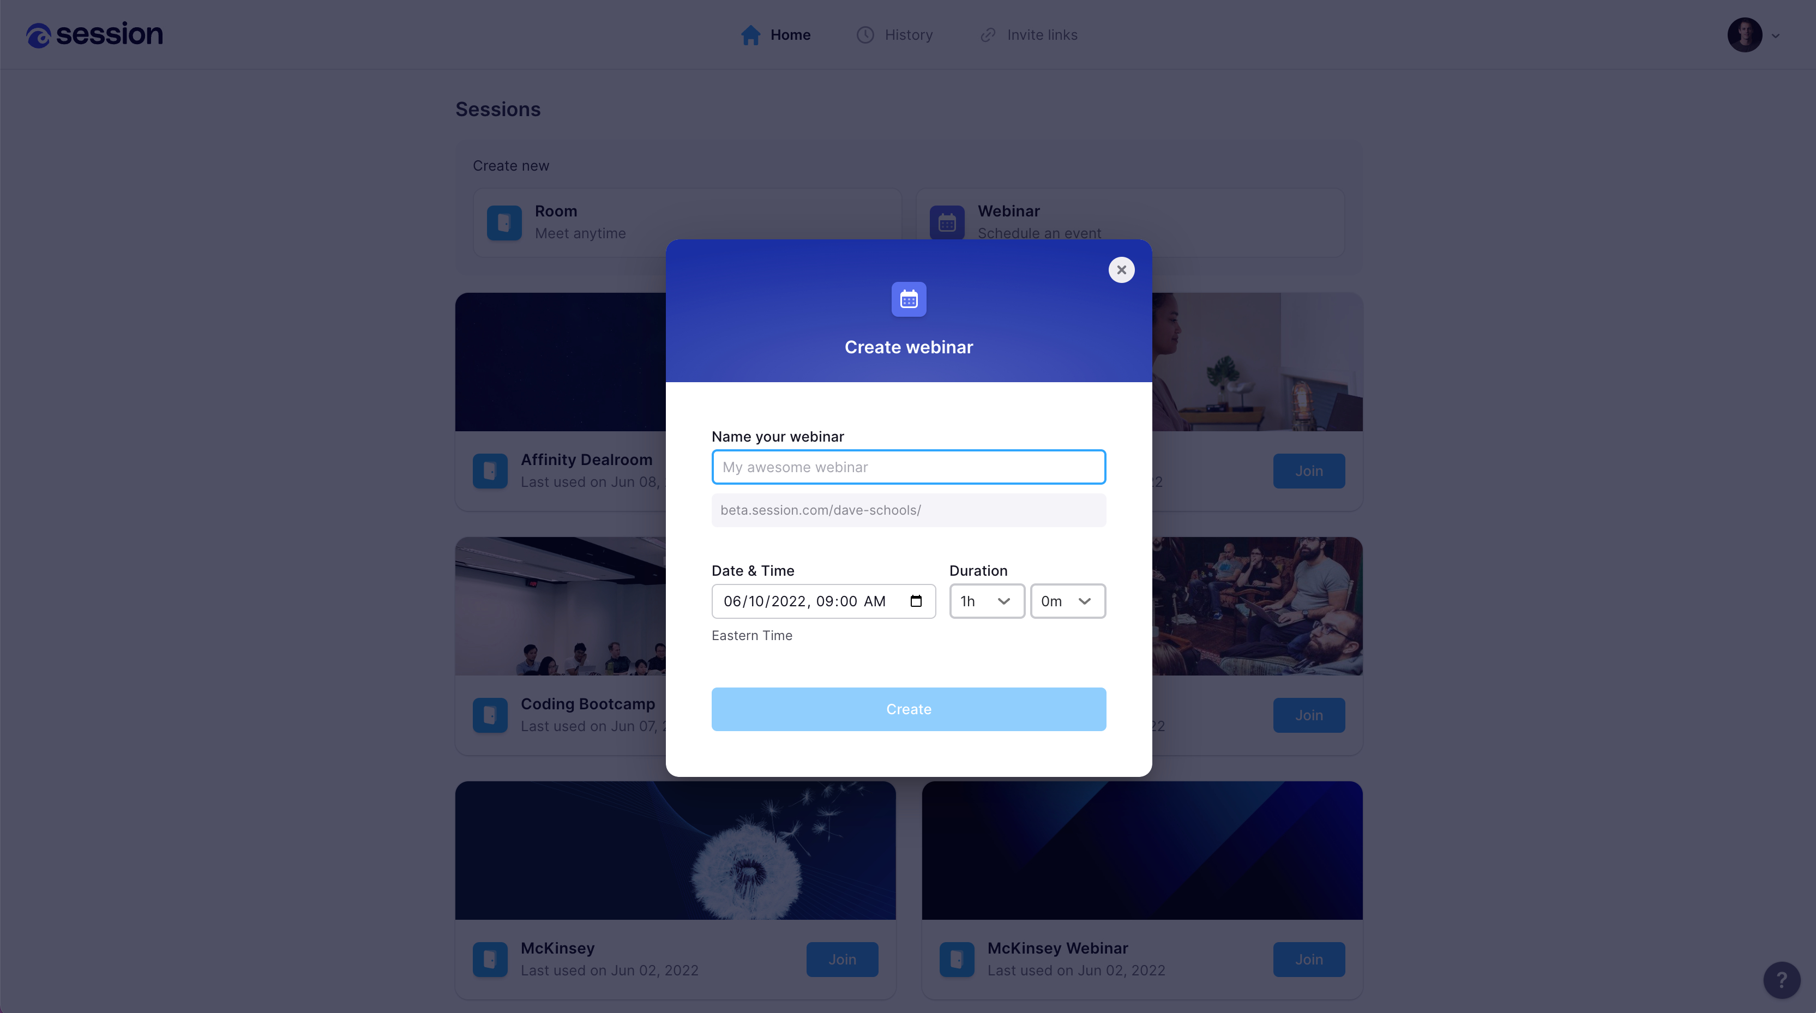
Task: Click the Webinar schedule icon in sessions
Action: [947, 222]
